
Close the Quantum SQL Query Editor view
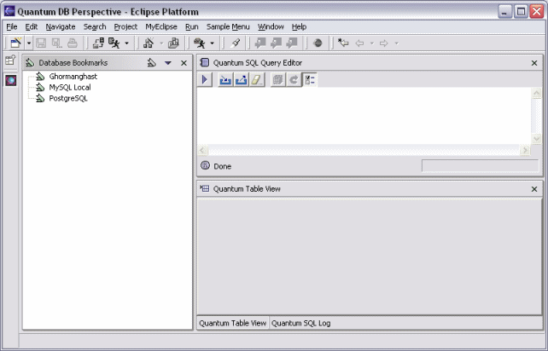coord(534,63)
